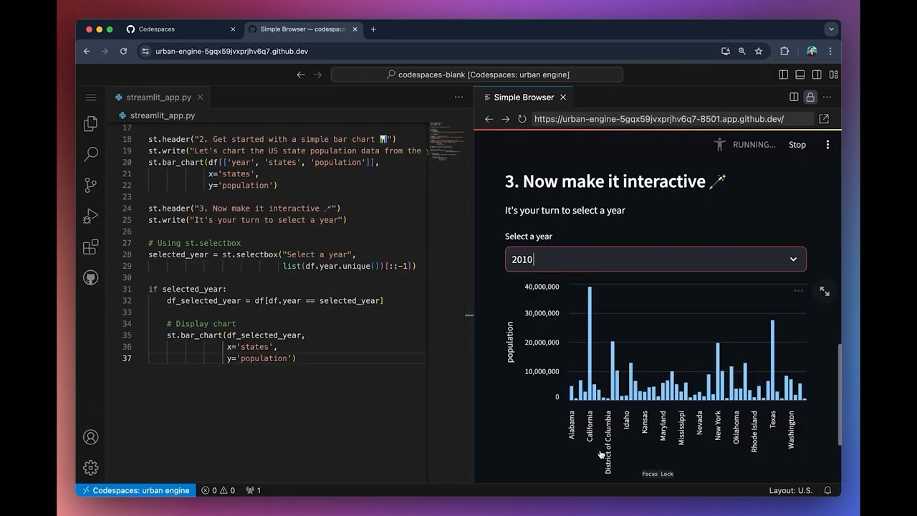Toggle the preserve focus lock in Simple Browser
The image size is (917, 516).
click(810, 97)
